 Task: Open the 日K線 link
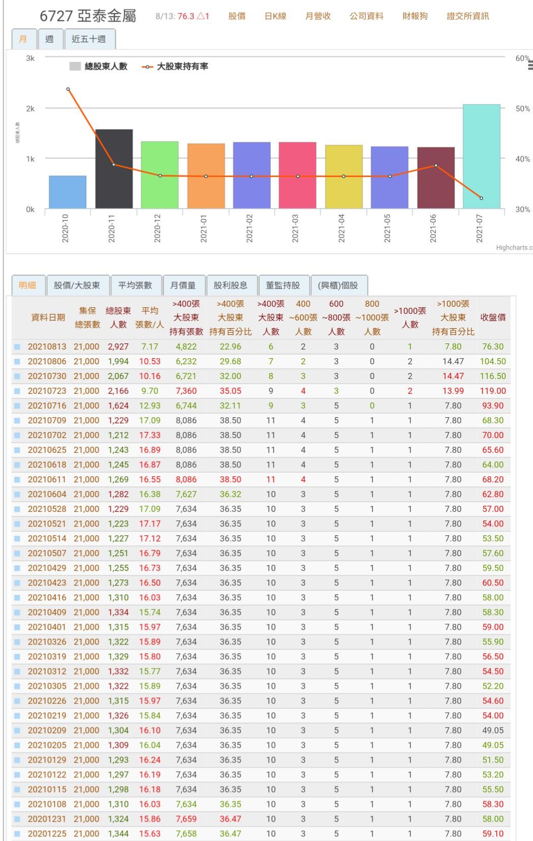(275, 16)
